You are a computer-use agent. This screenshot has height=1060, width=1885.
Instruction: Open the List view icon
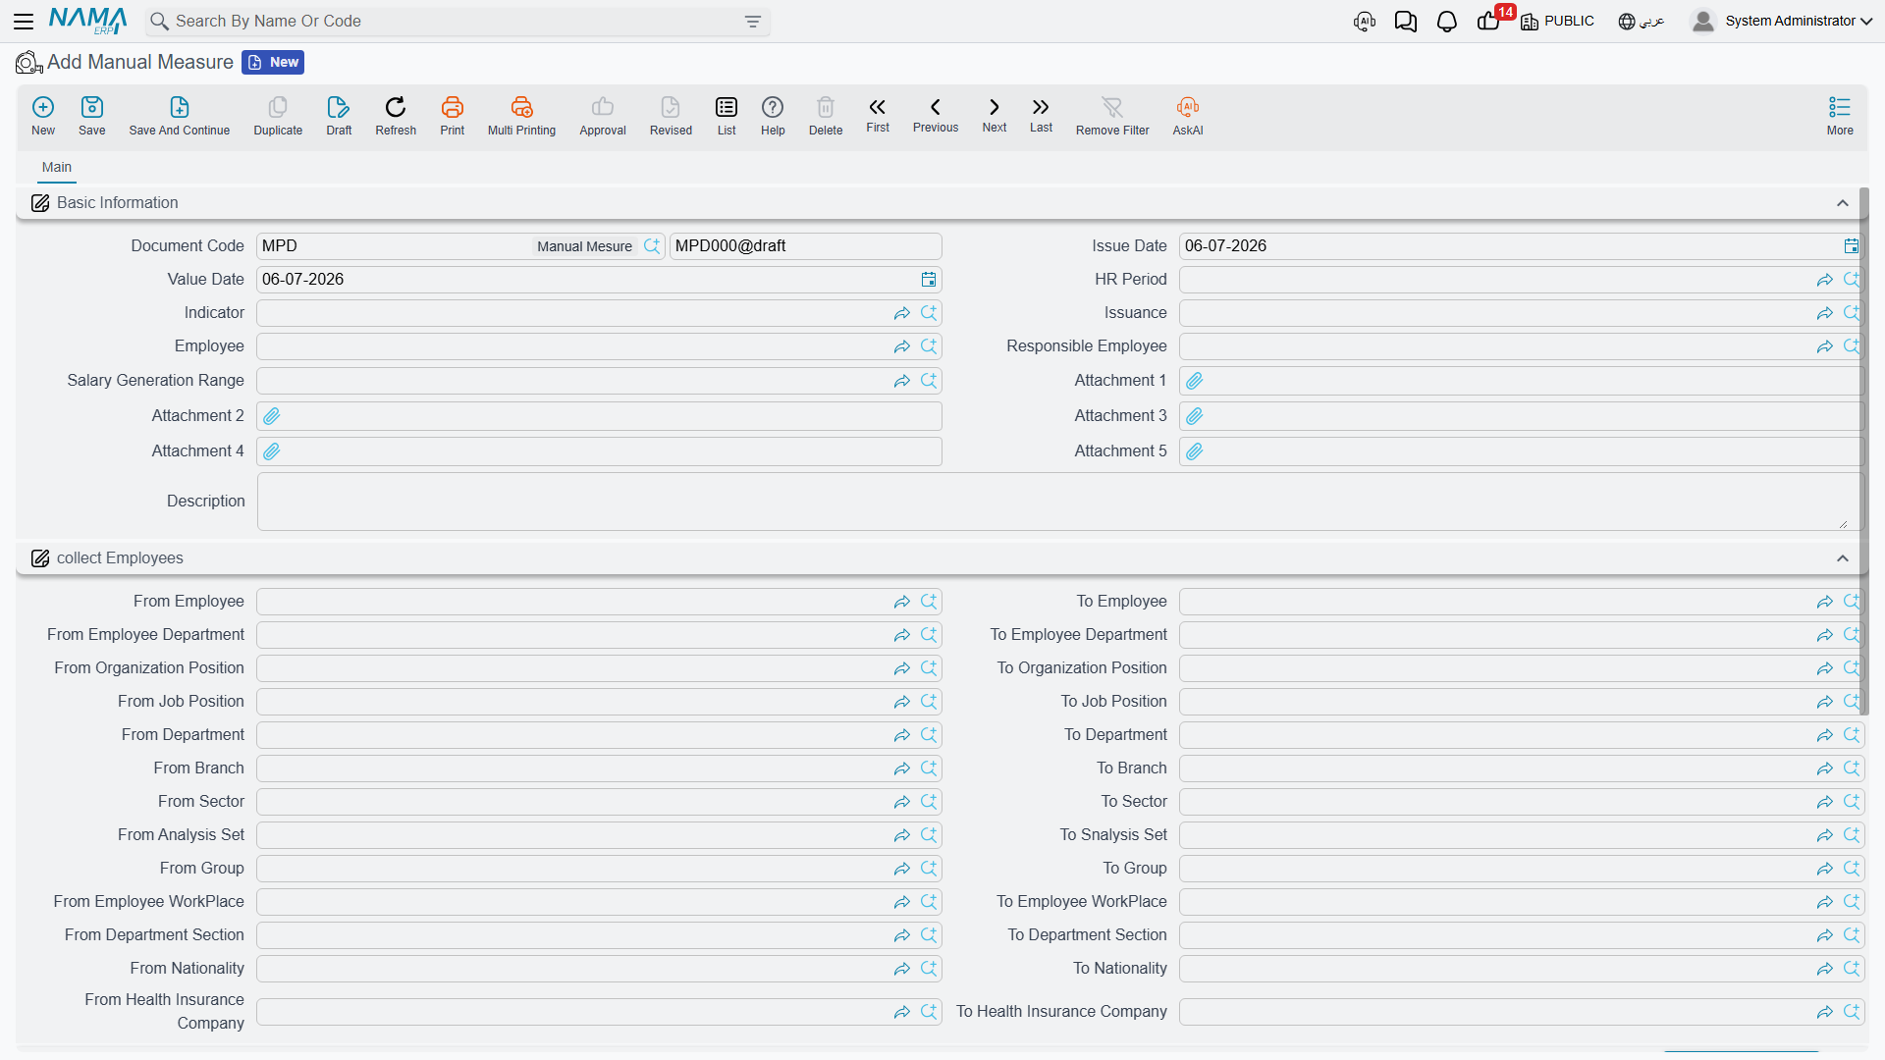(727, 107)
